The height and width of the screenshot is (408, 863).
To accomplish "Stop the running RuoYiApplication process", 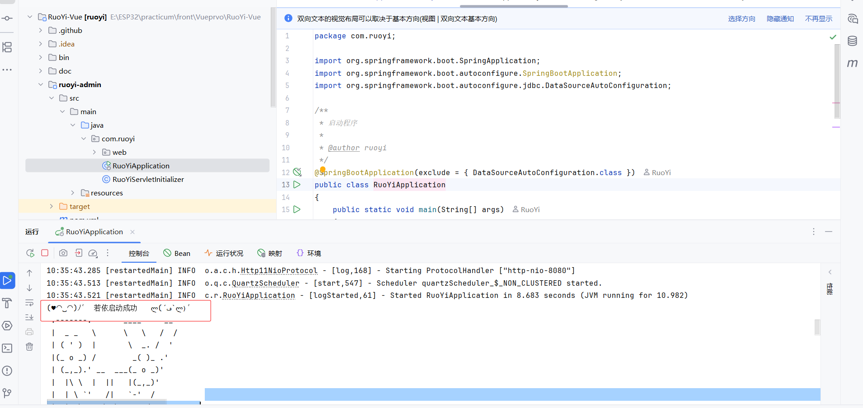I will point(45,253).
